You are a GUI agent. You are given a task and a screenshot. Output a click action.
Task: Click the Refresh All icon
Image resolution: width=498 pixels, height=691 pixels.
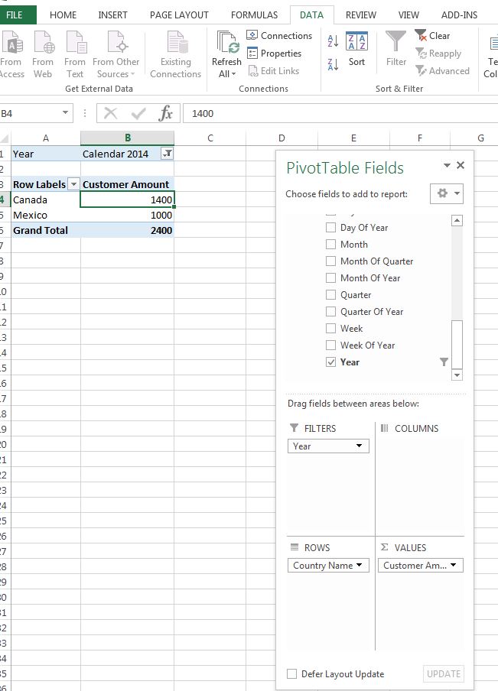[226, 44]
